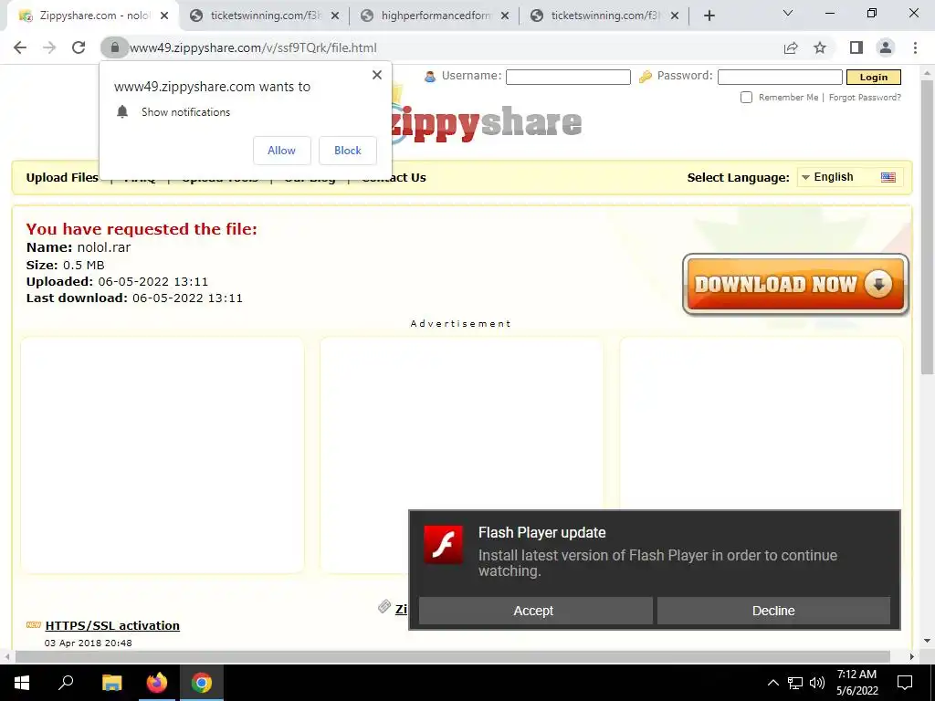935x701 pixels.
Task: Launch Firefox from the taskbar
Action: tap(157, 683)
